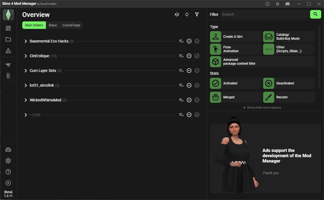Click the filter panel scrollbar
Viewport: 324px width, 200px height.
coord(319,57)
